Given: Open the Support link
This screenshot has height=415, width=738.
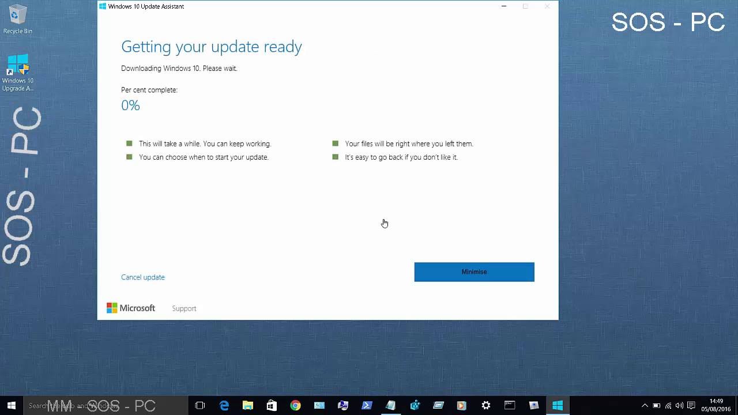Looking at the screenshot, I should coord(184,308).
